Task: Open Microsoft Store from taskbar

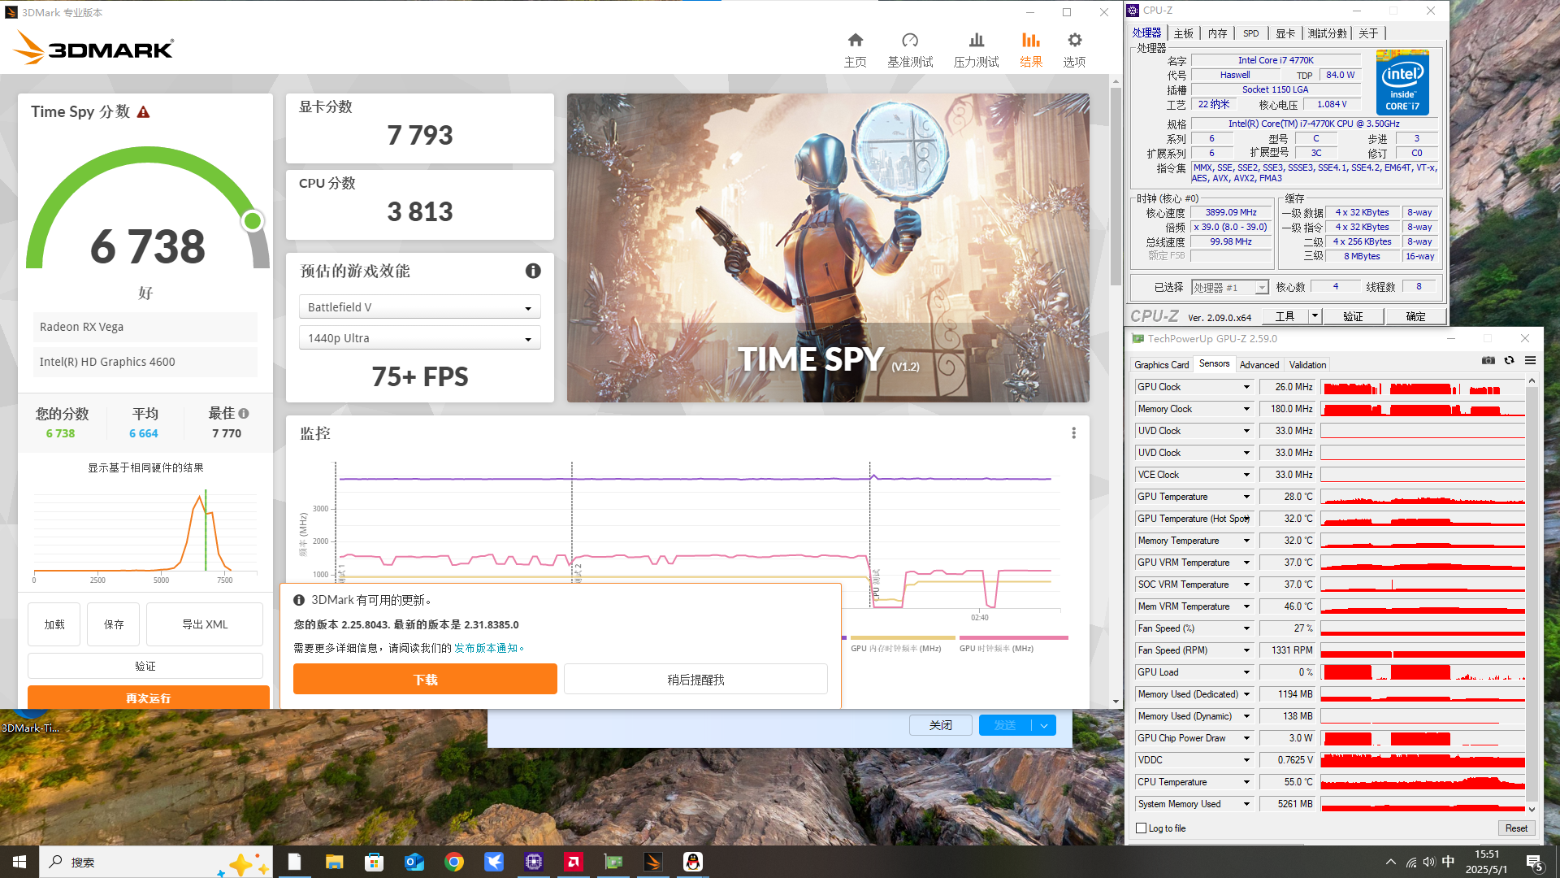Action: point(374,862)
